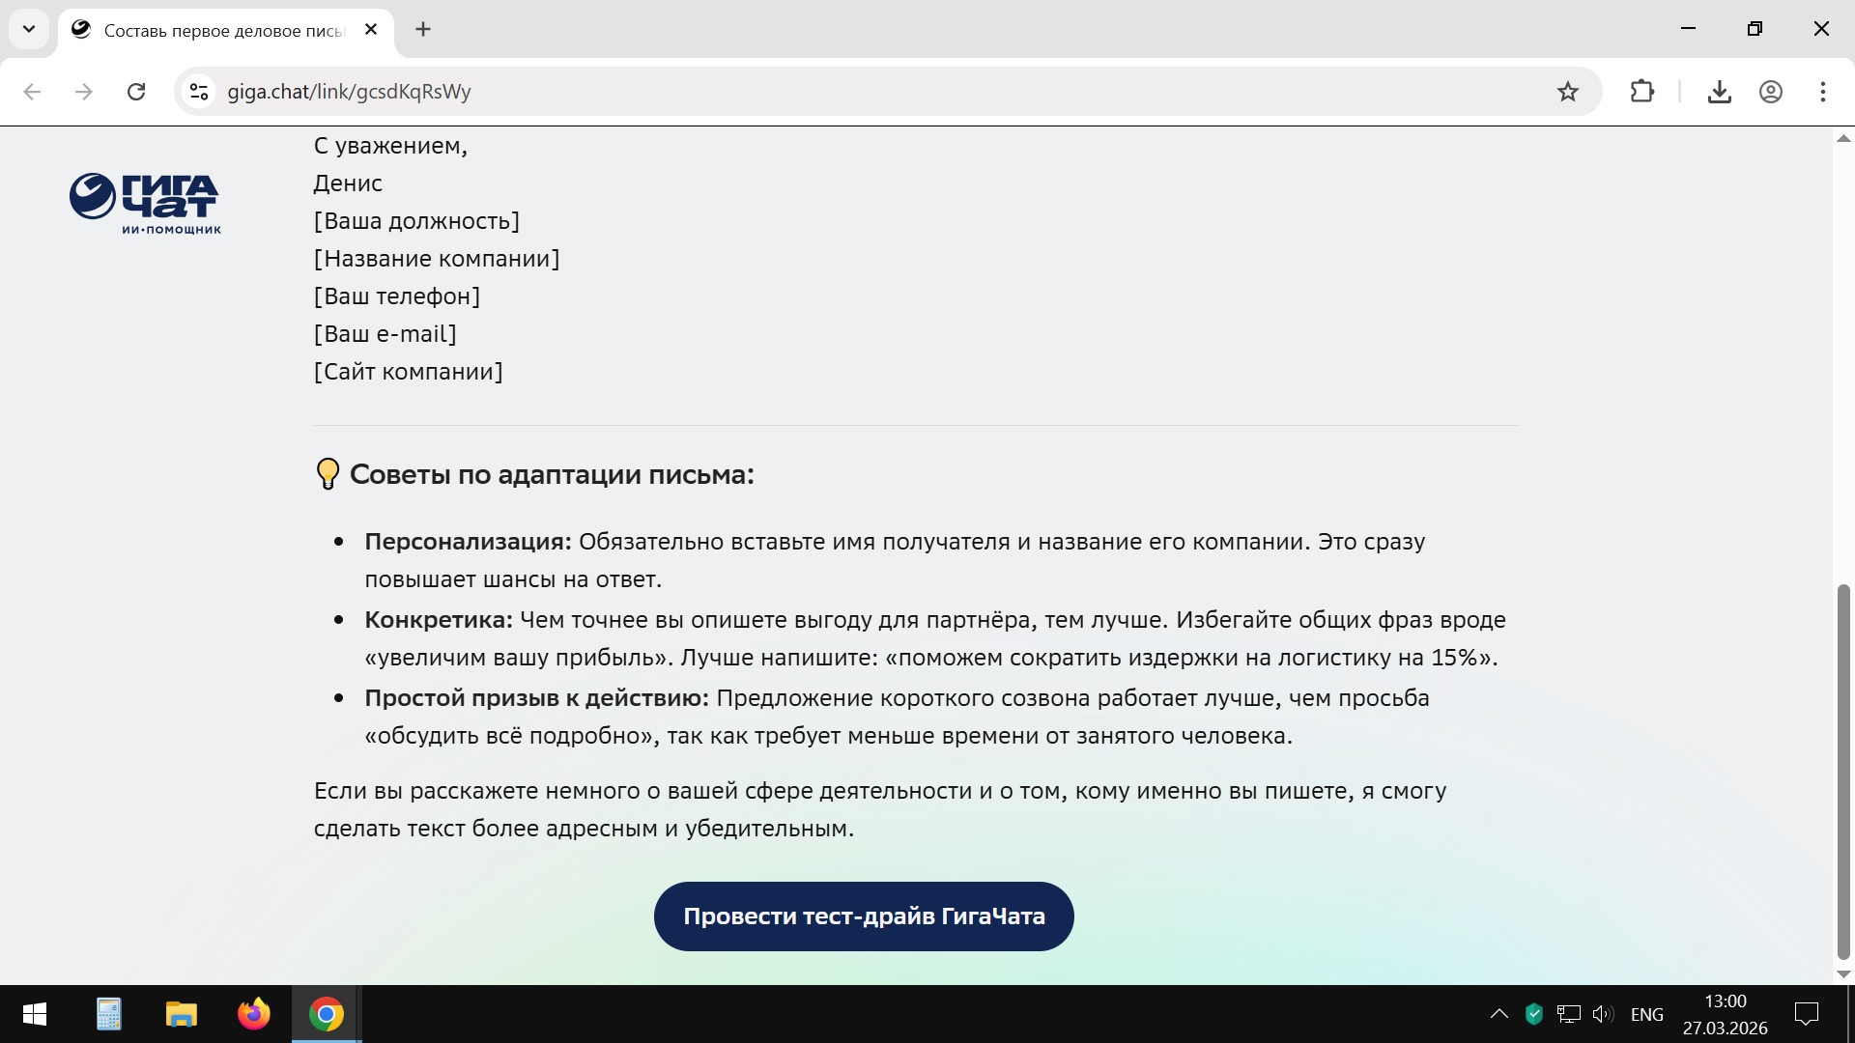Viewport: 1855px width, 1043px height.
Task: Open a new browser tab
Action: point(423,29)
